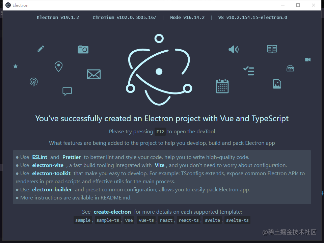Open the electron-vite link
Screen dimensions: 324x243
[x=48, y=165]
